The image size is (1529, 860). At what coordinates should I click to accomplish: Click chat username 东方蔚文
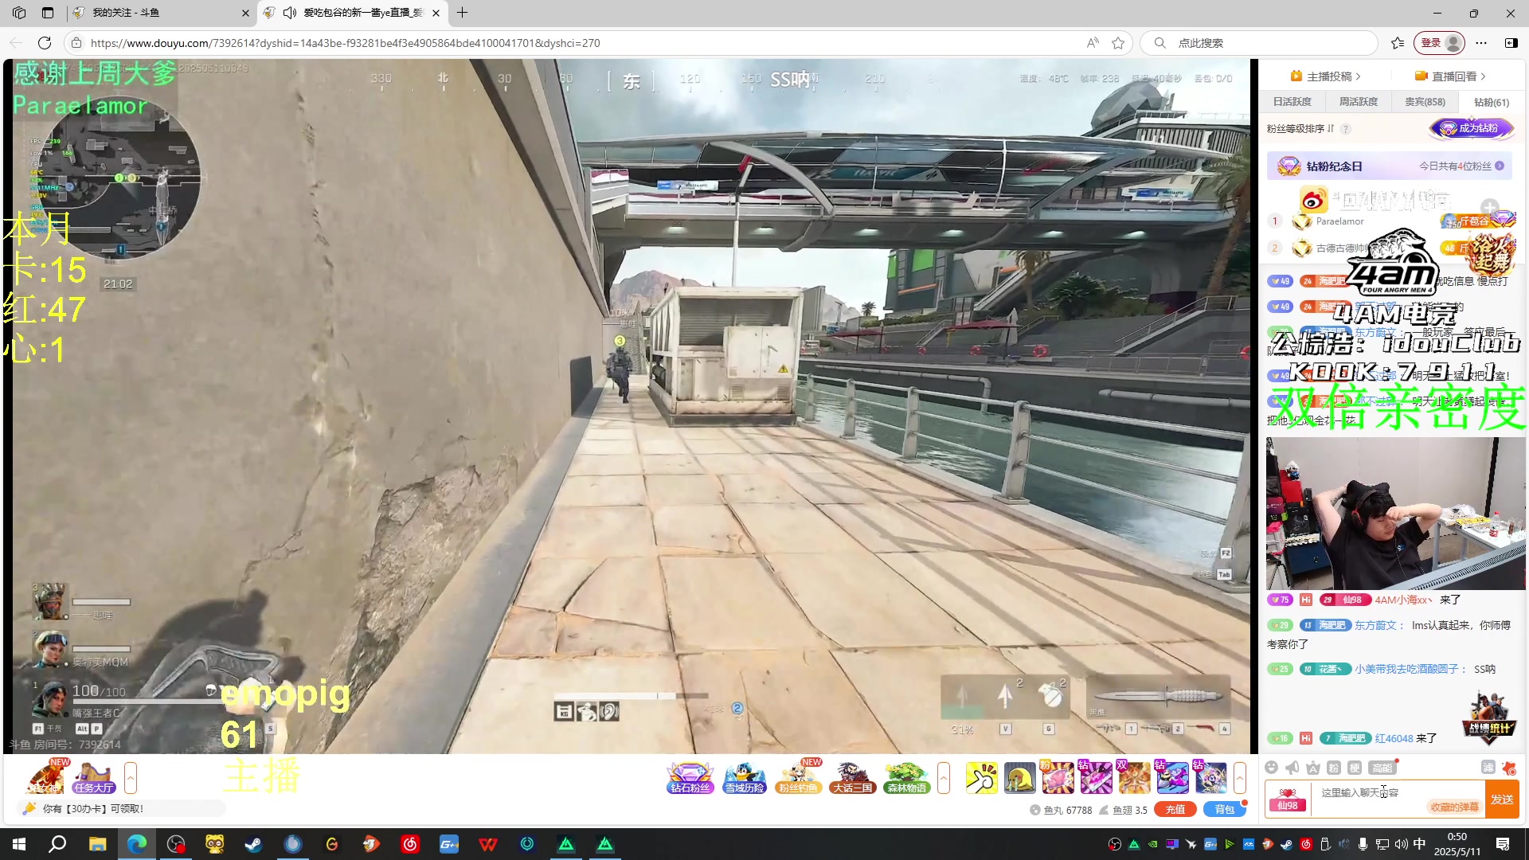point(1376,625)
